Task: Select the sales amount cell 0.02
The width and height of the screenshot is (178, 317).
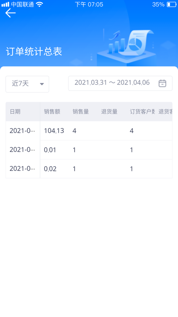Action: (x=50, y=169)
